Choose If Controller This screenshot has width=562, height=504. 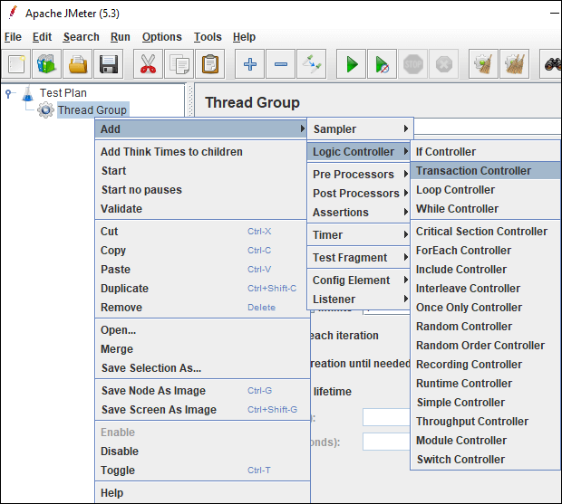tap(486, 152)
